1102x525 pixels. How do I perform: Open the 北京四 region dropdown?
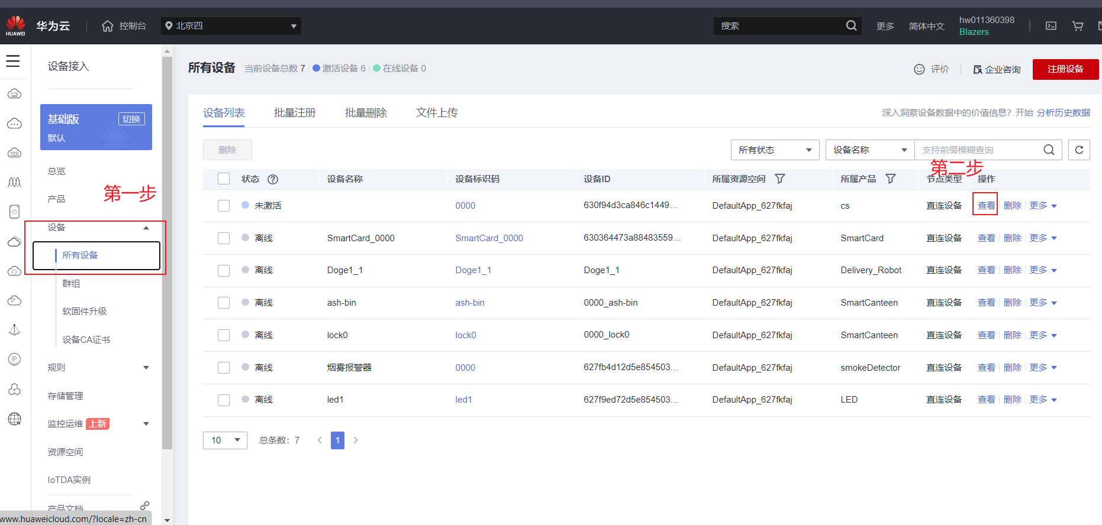[231, 26]
